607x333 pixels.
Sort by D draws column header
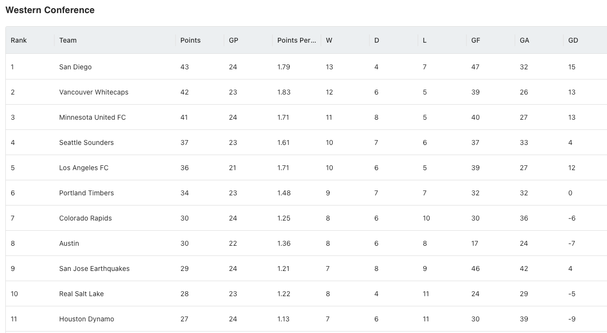pyautogui.click(x=377, y=40)
